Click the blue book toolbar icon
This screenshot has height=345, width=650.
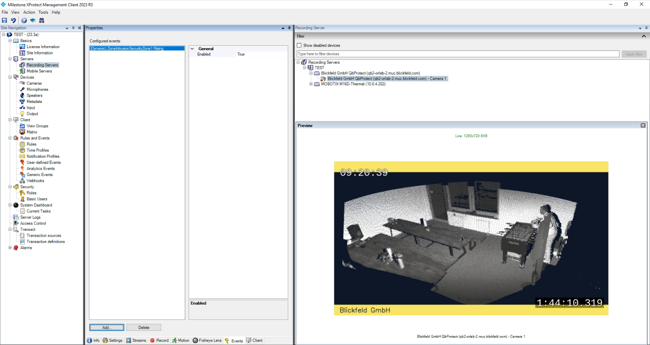tap(33, 20)
